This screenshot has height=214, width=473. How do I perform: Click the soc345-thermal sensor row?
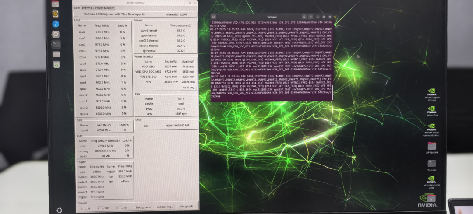point(166,46)
